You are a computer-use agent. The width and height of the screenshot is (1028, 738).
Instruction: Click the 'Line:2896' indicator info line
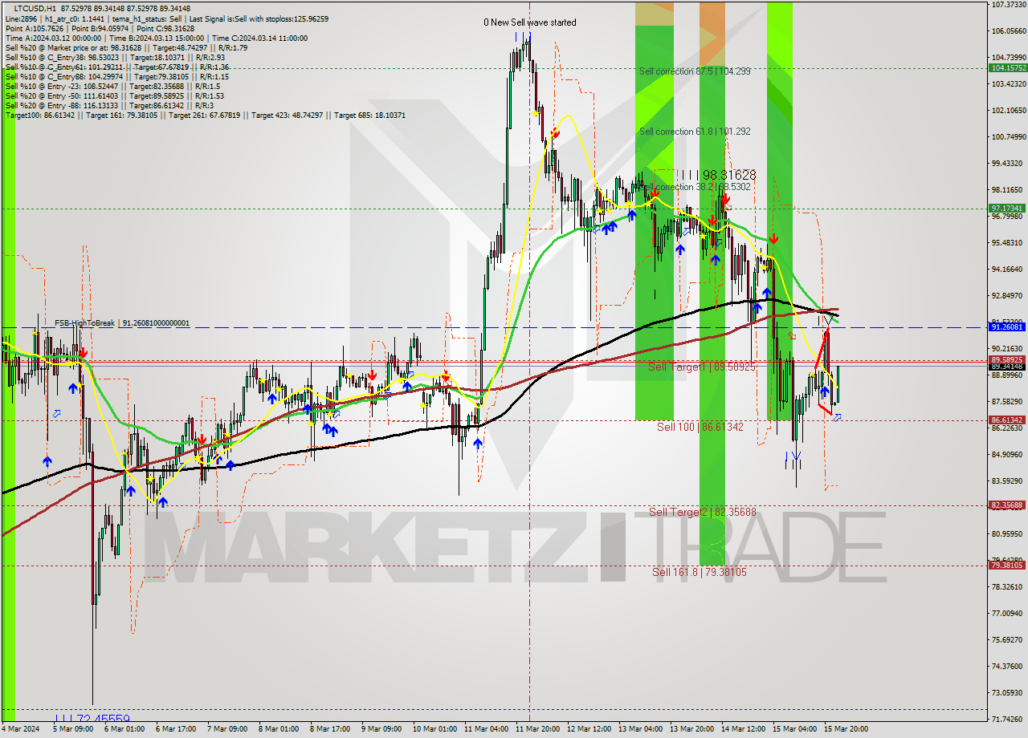tap(166, 18)
